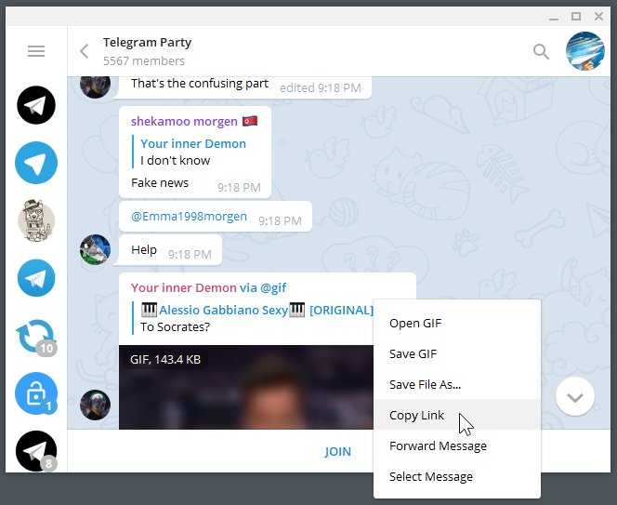This screenshot has width=617, height=505.
Task: Click the 'Fake news' message text
Action: tap(160, 183)
